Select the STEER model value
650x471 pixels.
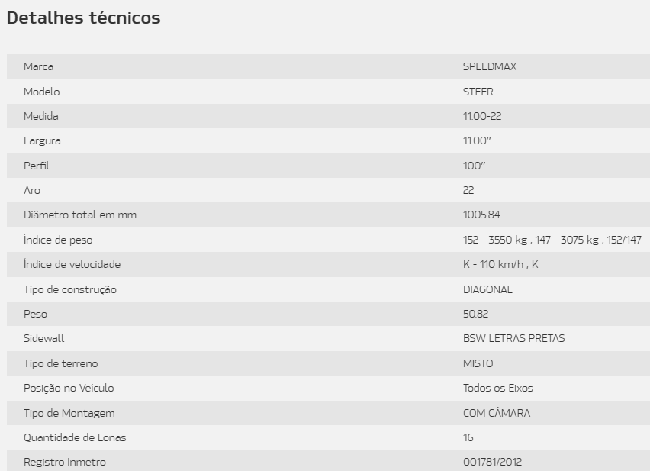pos(478,92)
